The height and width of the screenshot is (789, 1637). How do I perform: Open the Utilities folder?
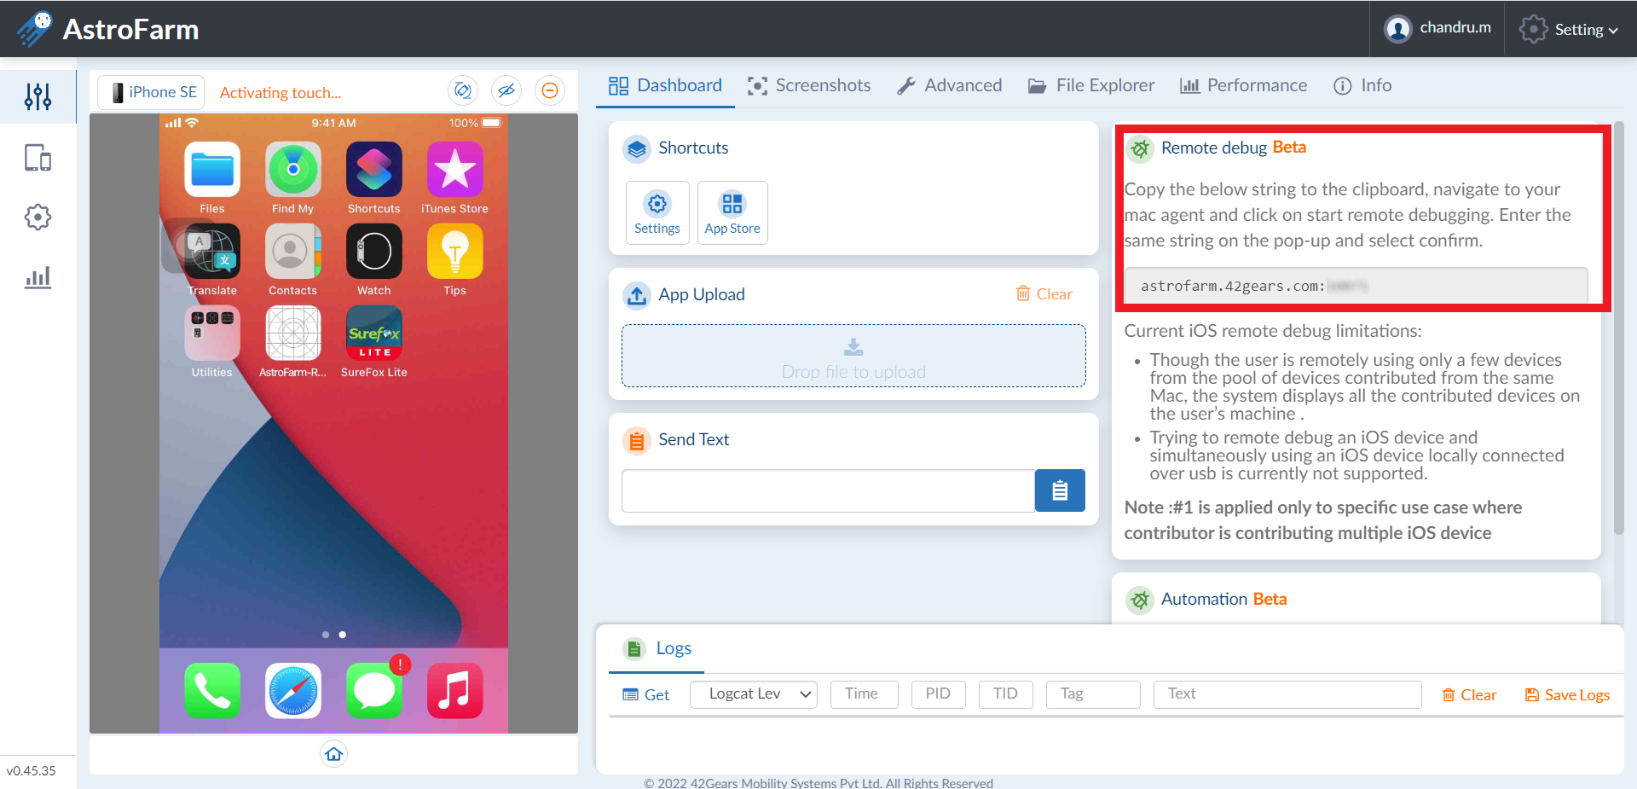(212, 333)
